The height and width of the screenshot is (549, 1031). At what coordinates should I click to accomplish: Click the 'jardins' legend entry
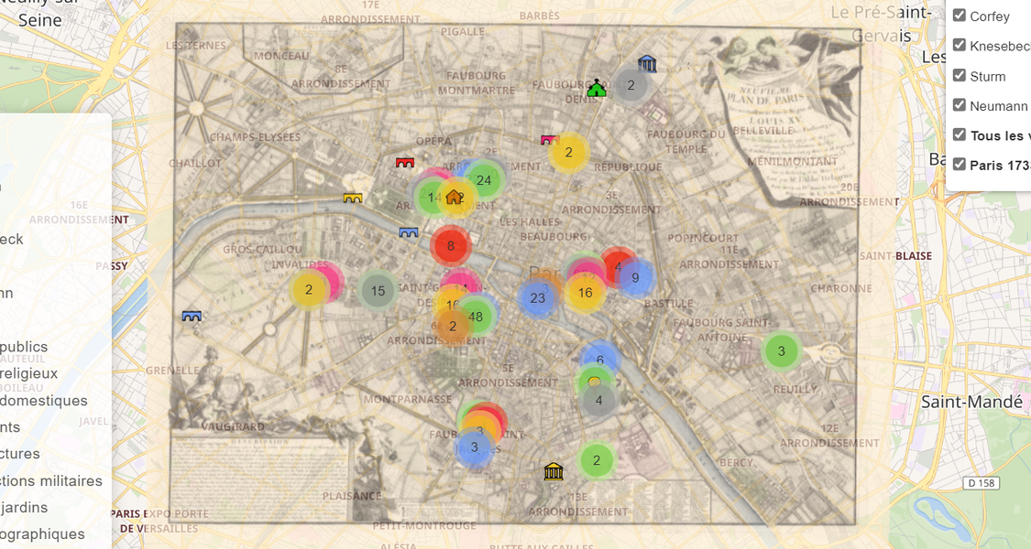25,508
